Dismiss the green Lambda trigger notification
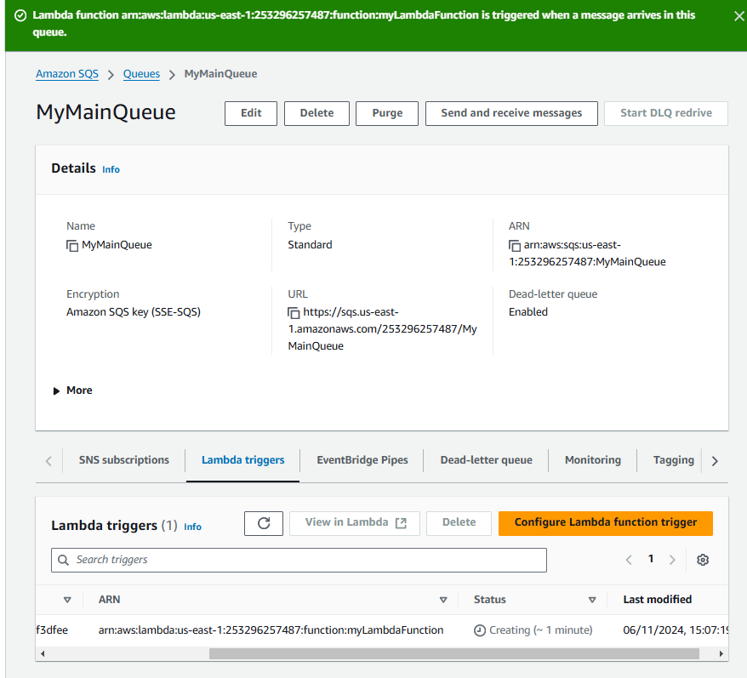Viewport: 747px width, 678px height. (x=739, y=15)
